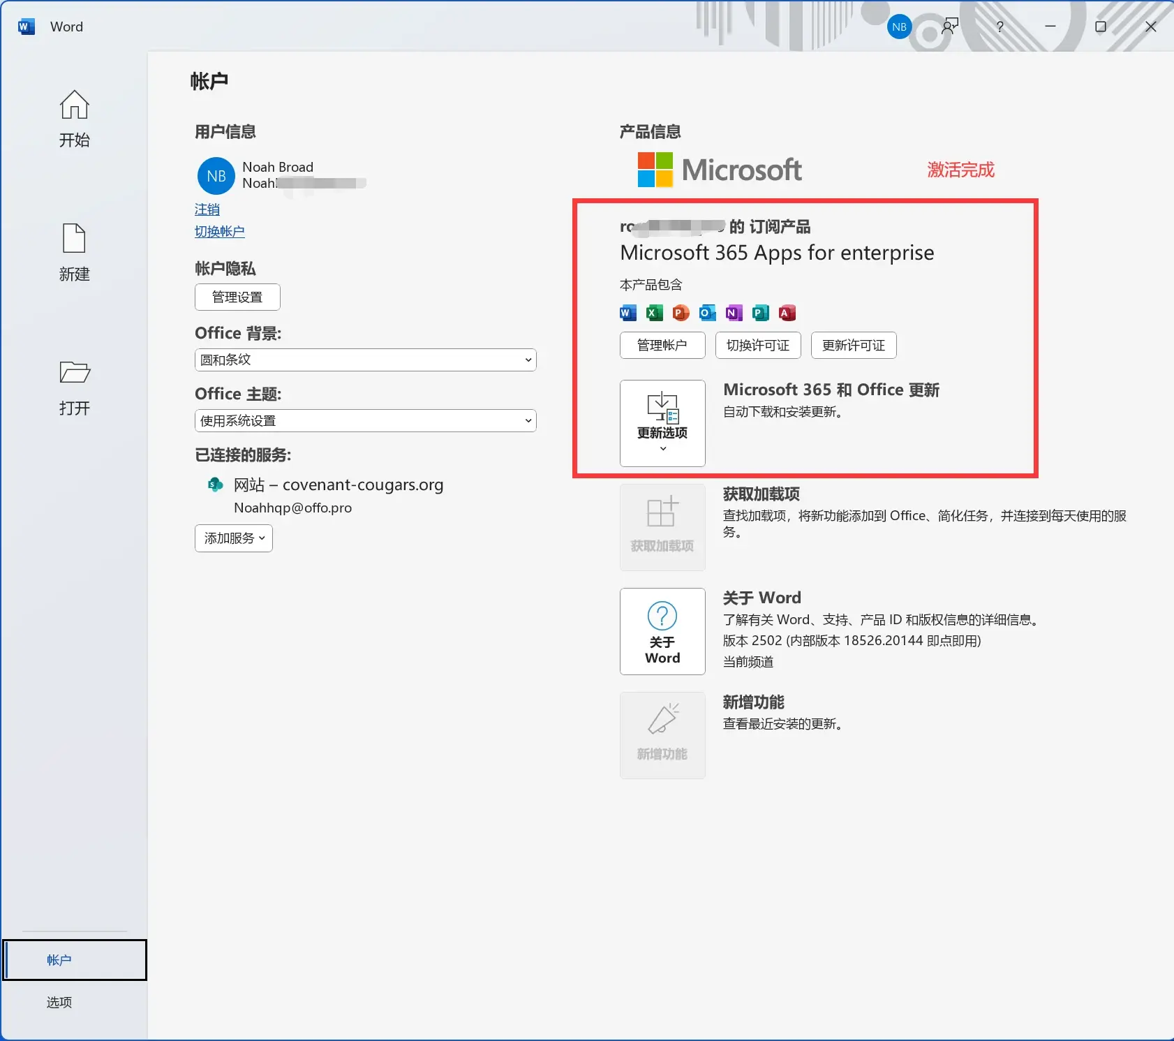Open 新建 in the left sidebar
This screenshot has width=1174, height=1041.
click(x=74, y=253)
